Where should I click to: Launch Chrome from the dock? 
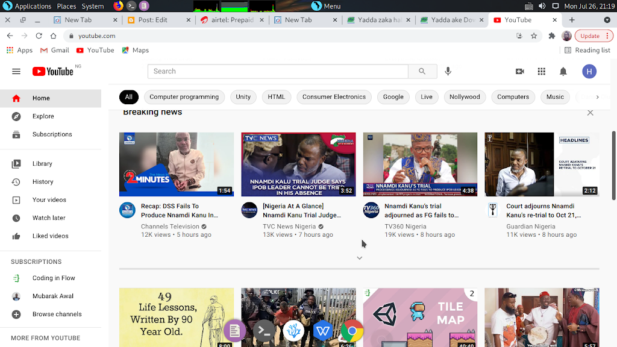(352, 331)
